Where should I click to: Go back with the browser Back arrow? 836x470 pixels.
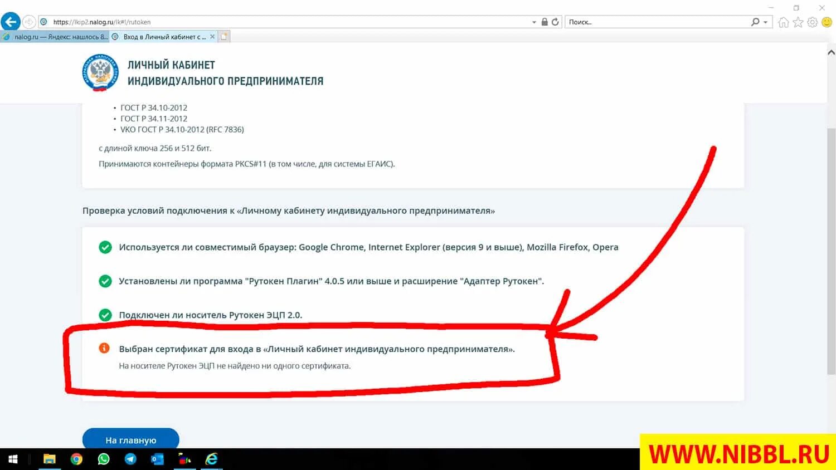pos(11,22)
